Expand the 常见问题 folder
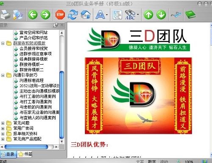 coord(3,123)
